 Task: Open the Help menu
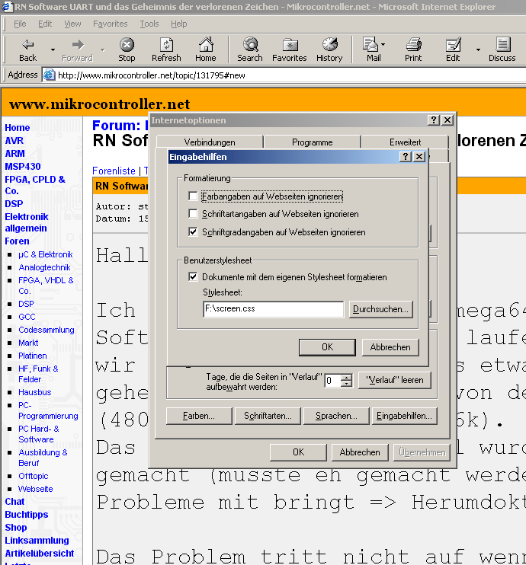pos(179,24)
